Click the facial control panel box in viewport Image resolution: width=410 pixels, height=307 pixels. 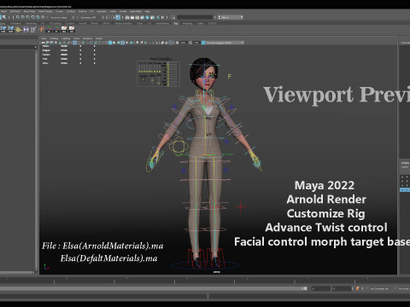click(158, 73)
